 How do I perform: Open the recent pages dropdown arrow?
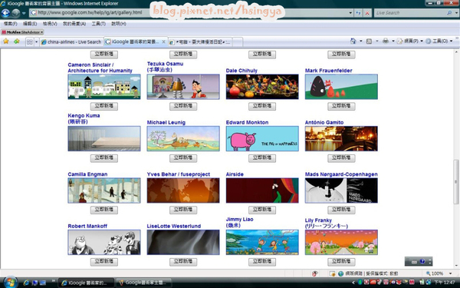[x=24, y=13]
